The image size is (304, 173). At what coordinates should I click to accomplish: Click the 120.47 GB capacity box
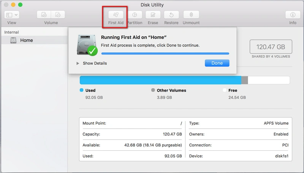(x=271, y=47)
